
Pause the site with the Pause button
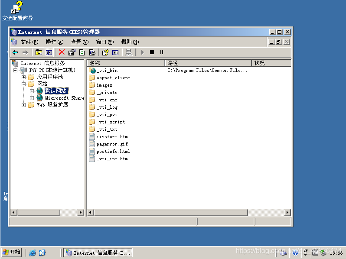(162, 52)
